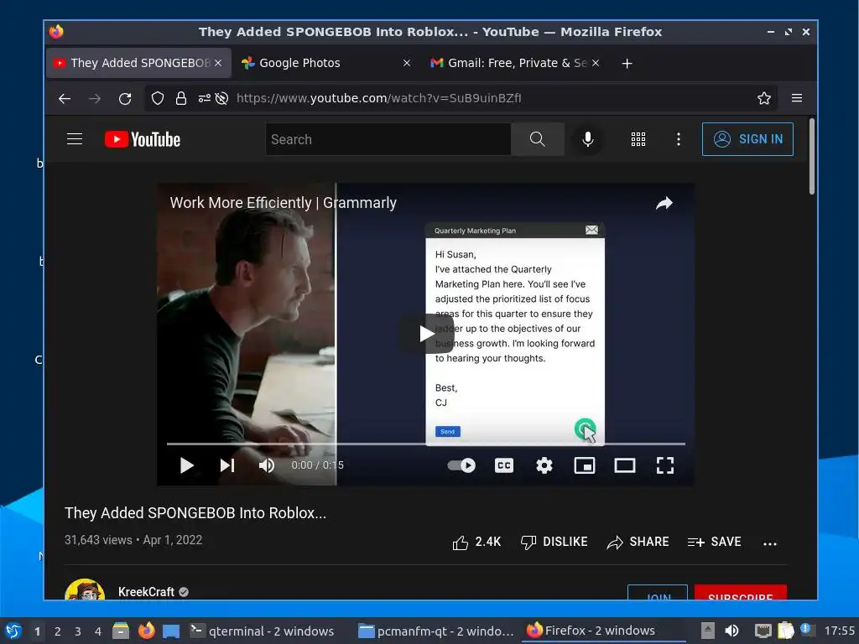This screenshot has height=644, width=859.
Task: Open the Firefox taskbar group
Action: [x=605, y=631]
